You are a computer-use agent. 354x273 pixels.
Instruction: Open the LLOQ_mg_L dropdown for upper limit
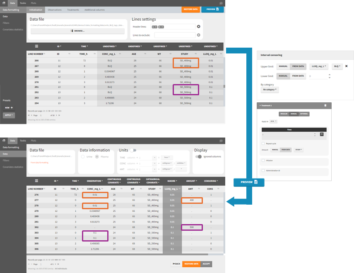(x=319, y=66)
